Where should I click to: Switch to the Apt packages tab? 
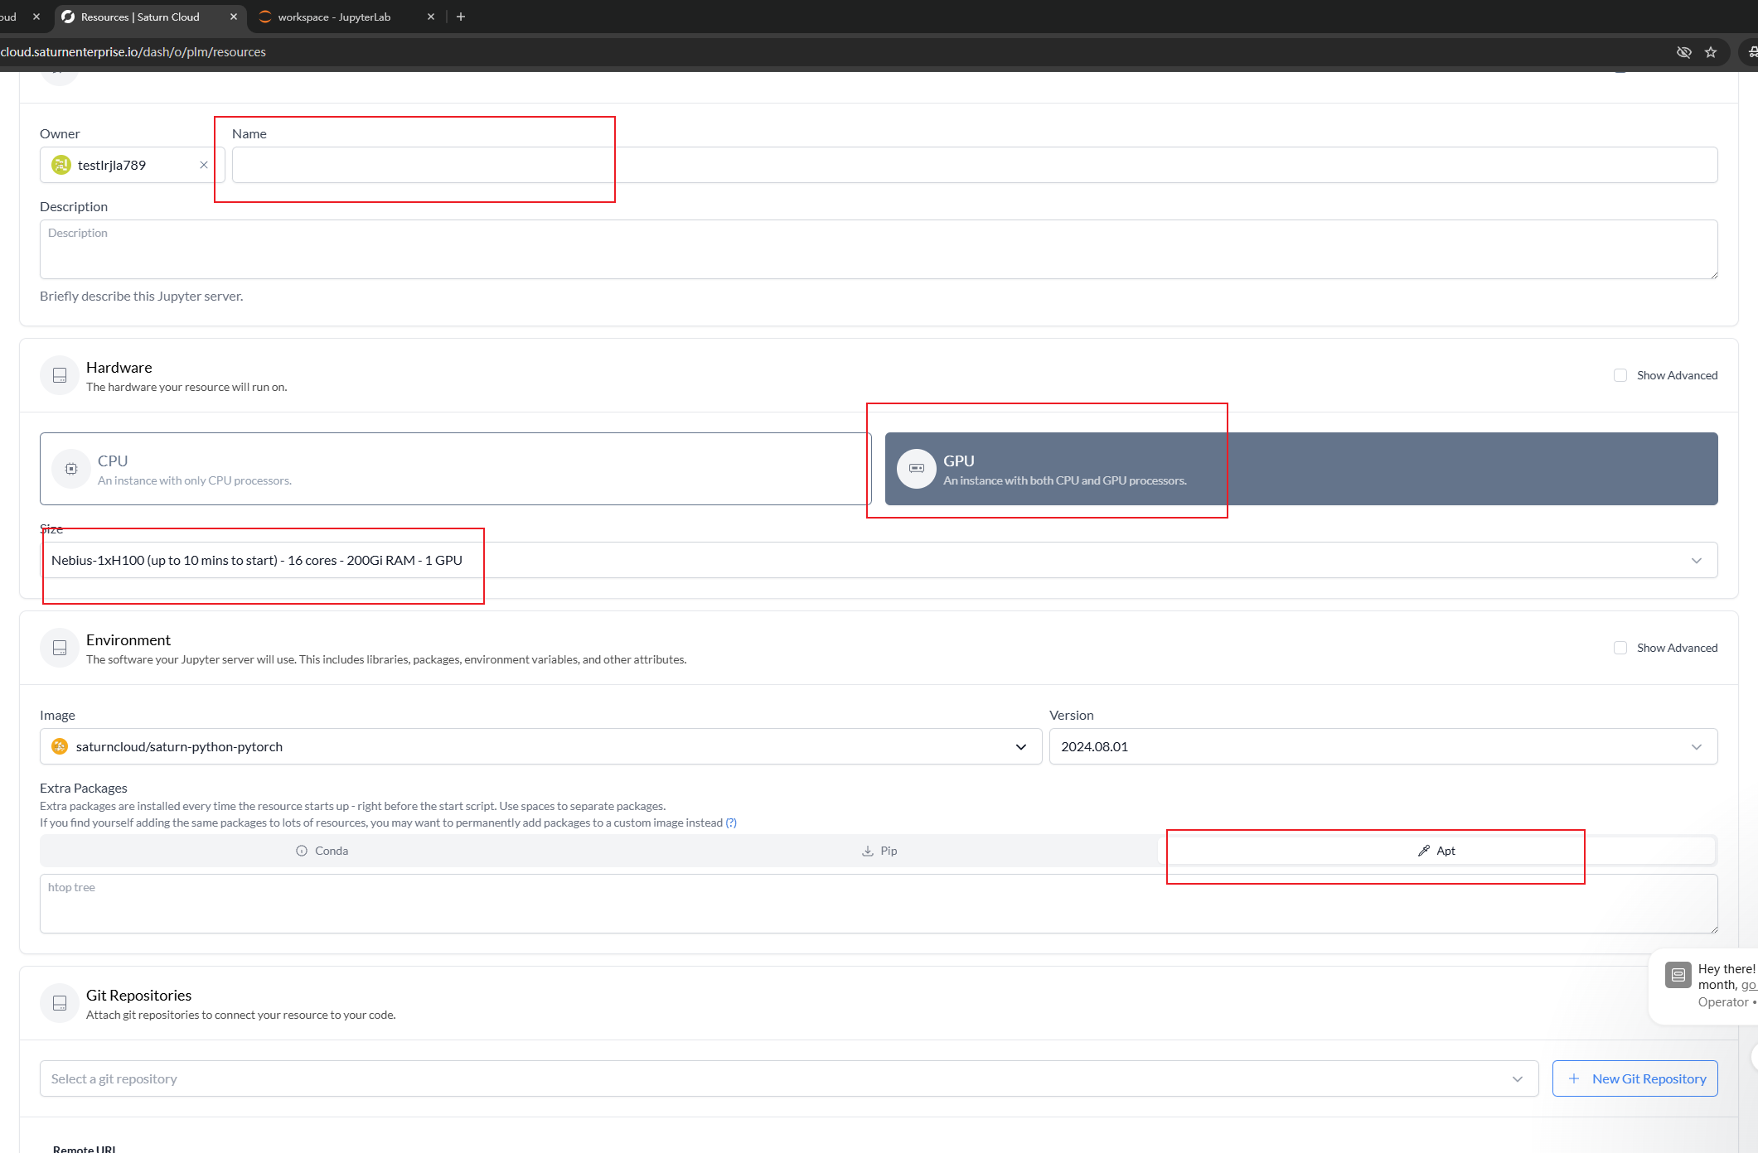1436,851
